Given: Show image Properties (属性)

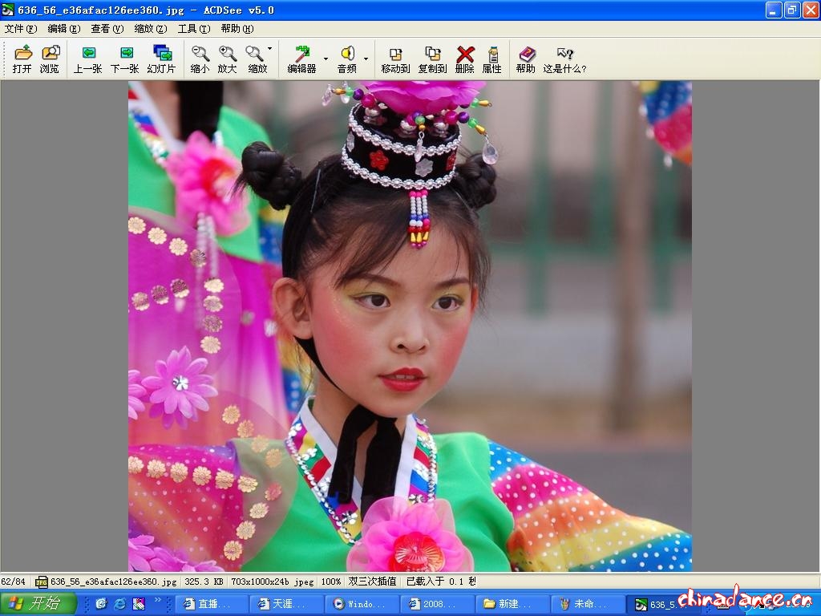Looking at the screenshot, I should (x=491, y=59).
